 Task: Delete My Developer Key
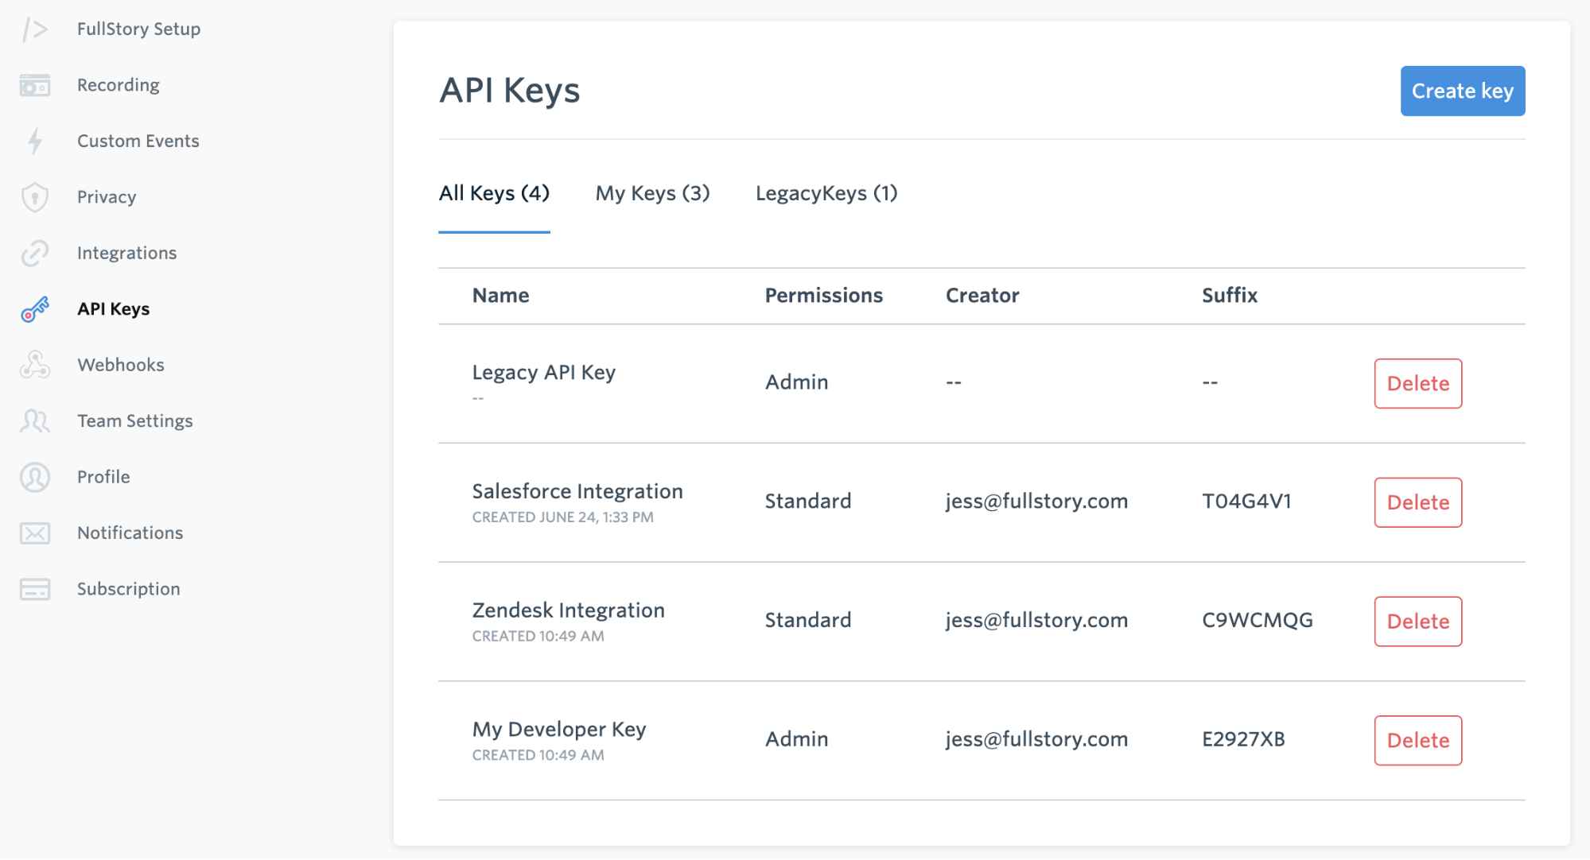(1417, 740)
